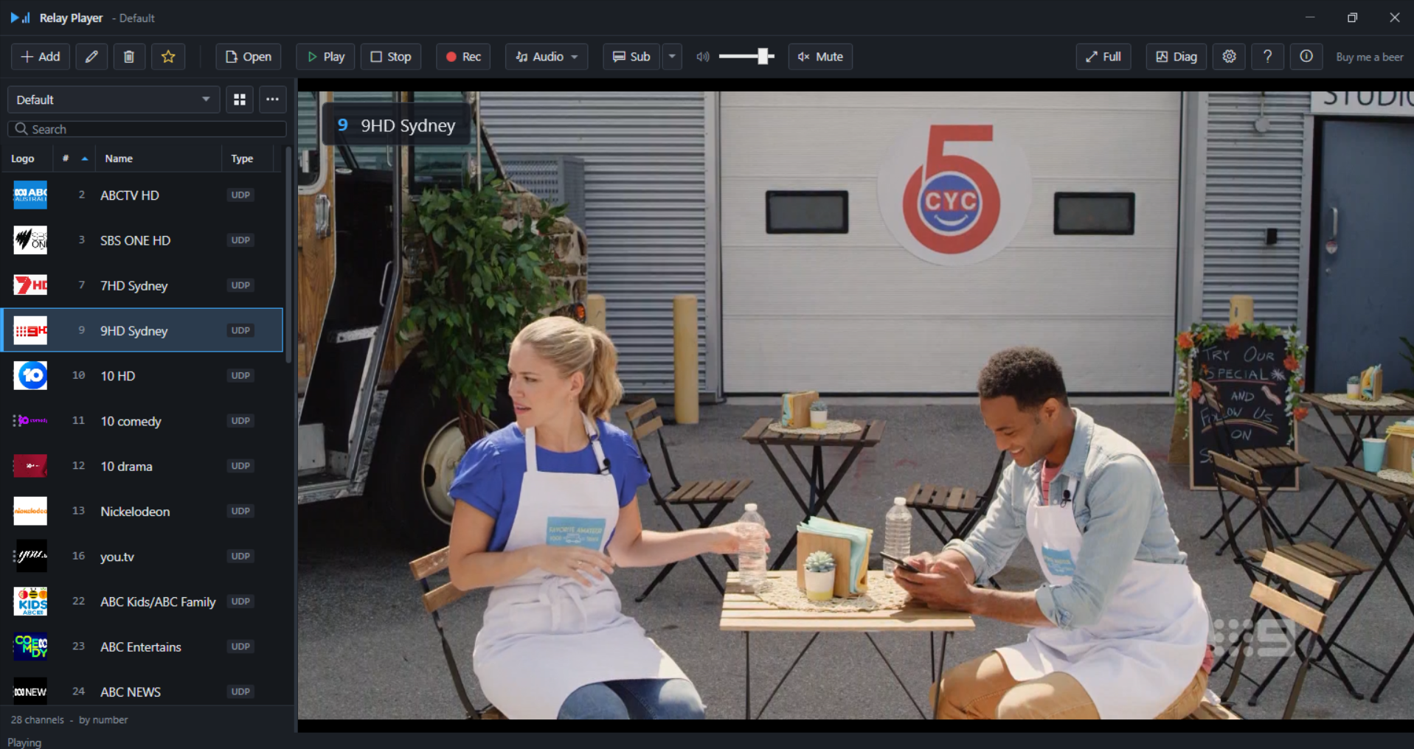Click the edit pencil icon

(x=91, y=57)
